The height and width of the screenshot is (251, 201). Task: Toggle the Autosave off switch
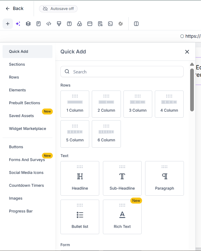[x=58, y=9]
